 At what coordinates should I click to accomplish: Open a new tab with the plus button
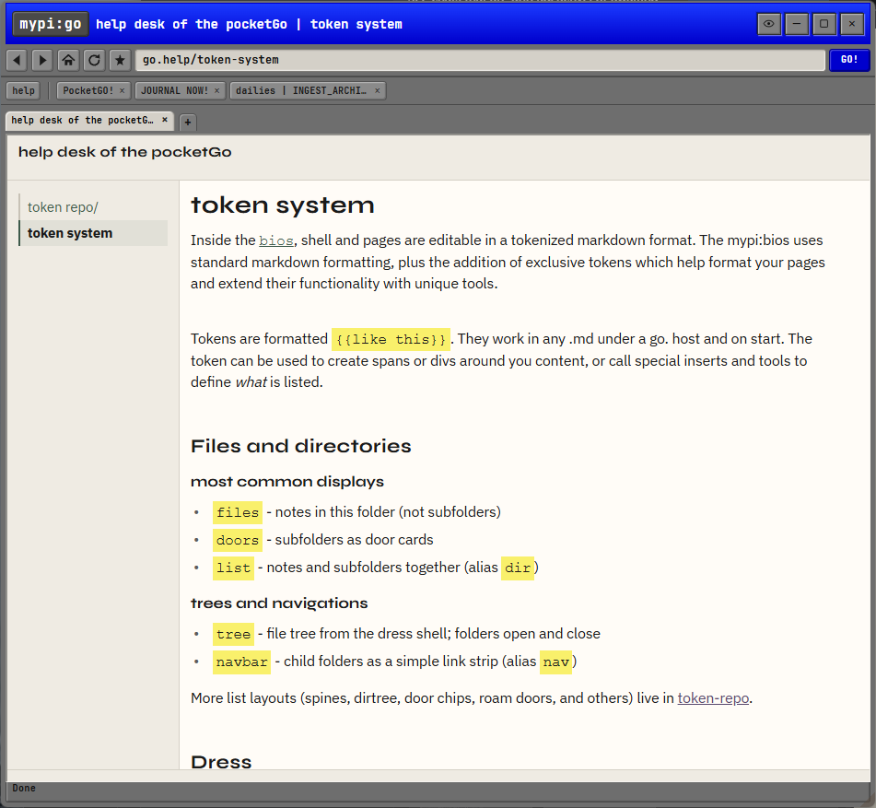click(188, 122)
